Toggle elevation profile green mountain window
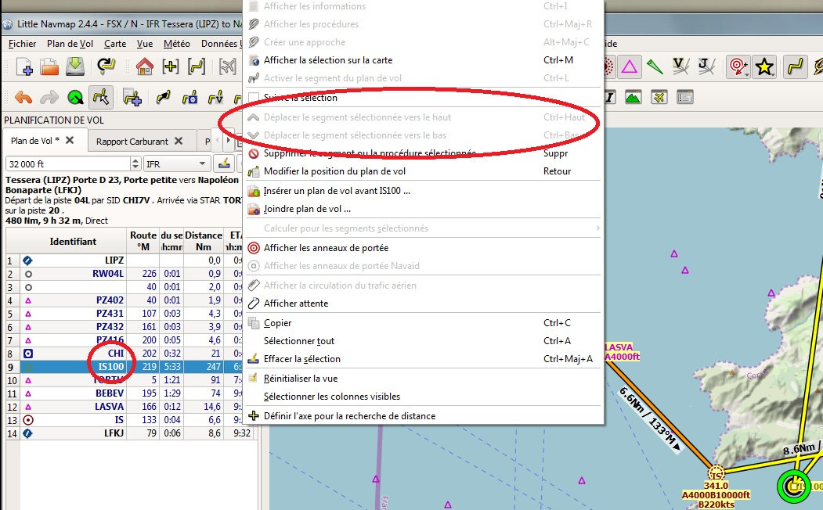The image size is (823, 510). (633, 97)
